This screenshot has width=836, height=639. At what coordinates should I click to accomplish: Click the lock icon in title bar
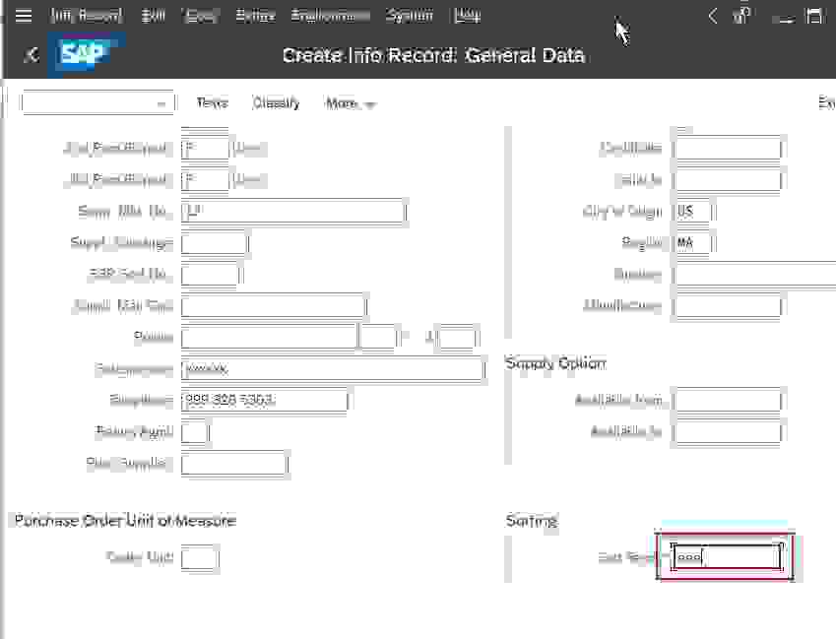742,16
